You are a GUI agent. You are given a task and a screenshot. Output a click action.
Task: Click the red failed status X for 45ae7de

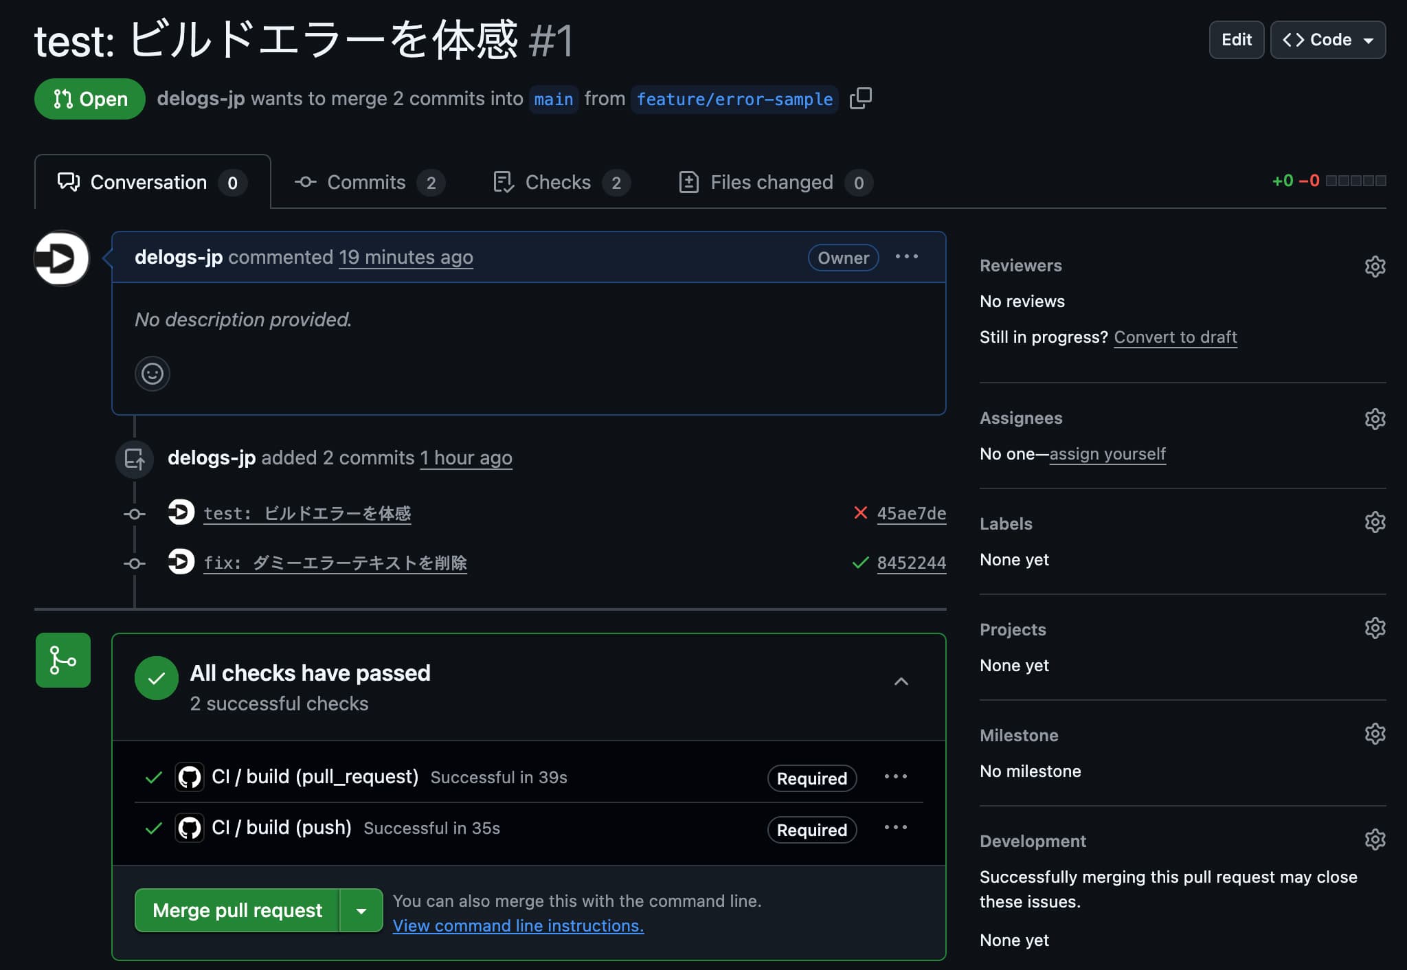tap(860, 512)
